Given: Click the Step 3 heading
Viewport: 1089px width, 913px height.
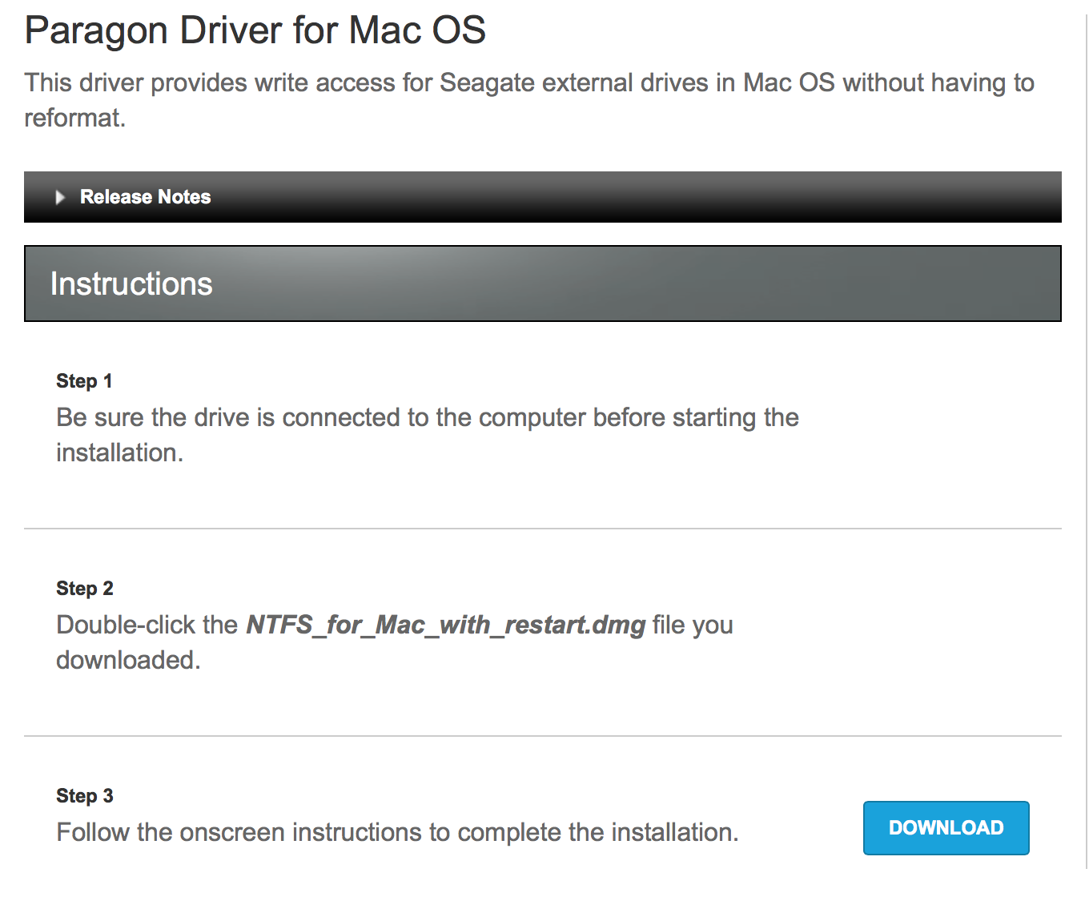Looking at the screenshot, I should point(85,796).
